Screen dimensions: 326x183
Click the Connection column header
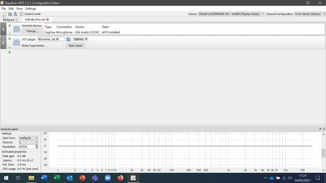tap(64, 27)
